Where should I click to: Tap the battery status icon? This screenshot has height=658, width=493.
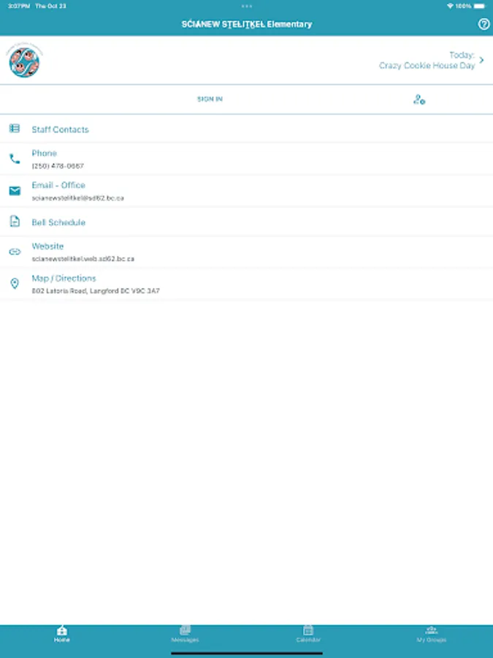point(480,6)
